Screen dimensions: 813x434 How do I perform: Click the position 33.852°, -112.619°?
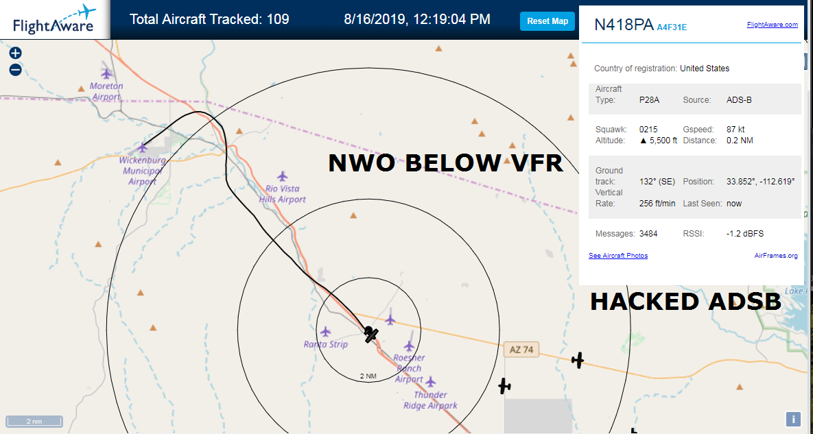tap(761, 182)
